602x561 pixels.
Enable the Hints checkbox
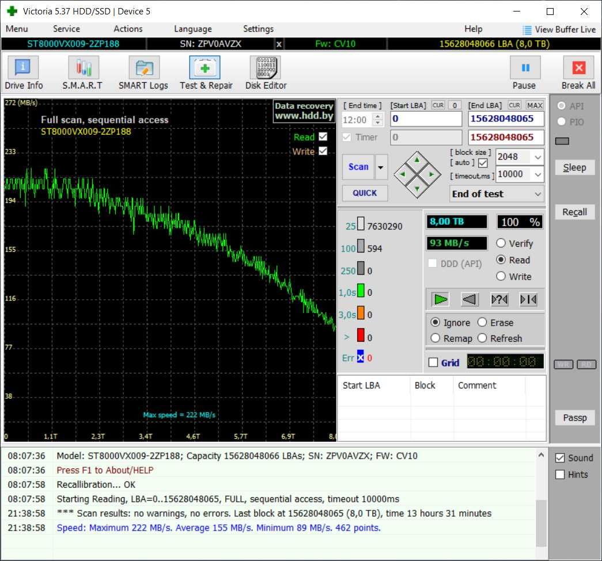point(560,474)
